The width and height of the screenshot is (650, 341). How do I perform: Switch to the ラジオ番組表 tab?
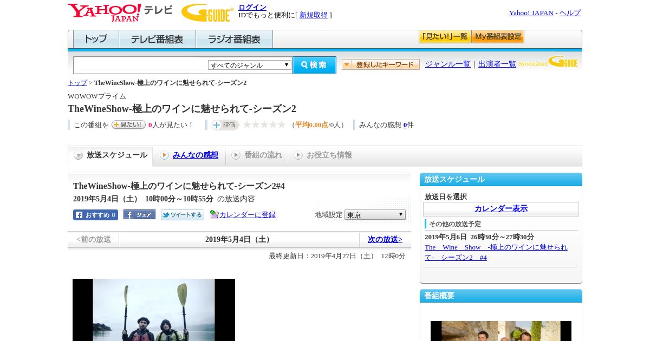coord(234,40)
